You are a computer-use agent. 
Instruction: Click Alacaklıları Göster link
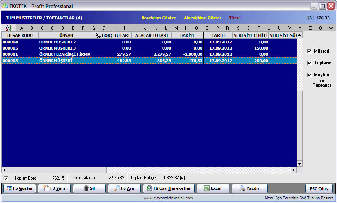[202, 18]
